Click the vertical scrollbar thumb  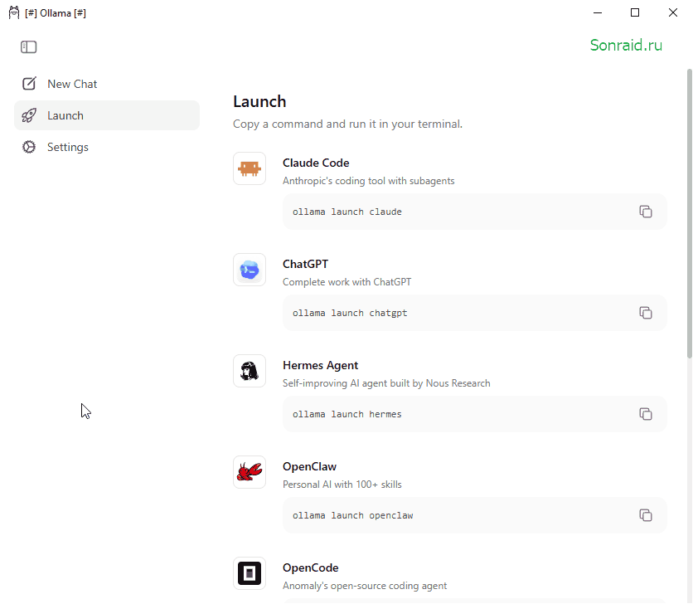[x=689, y=213]
